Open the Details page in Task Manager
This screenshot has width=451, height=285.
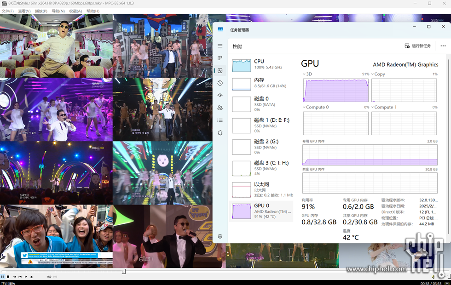pos(220,120)
